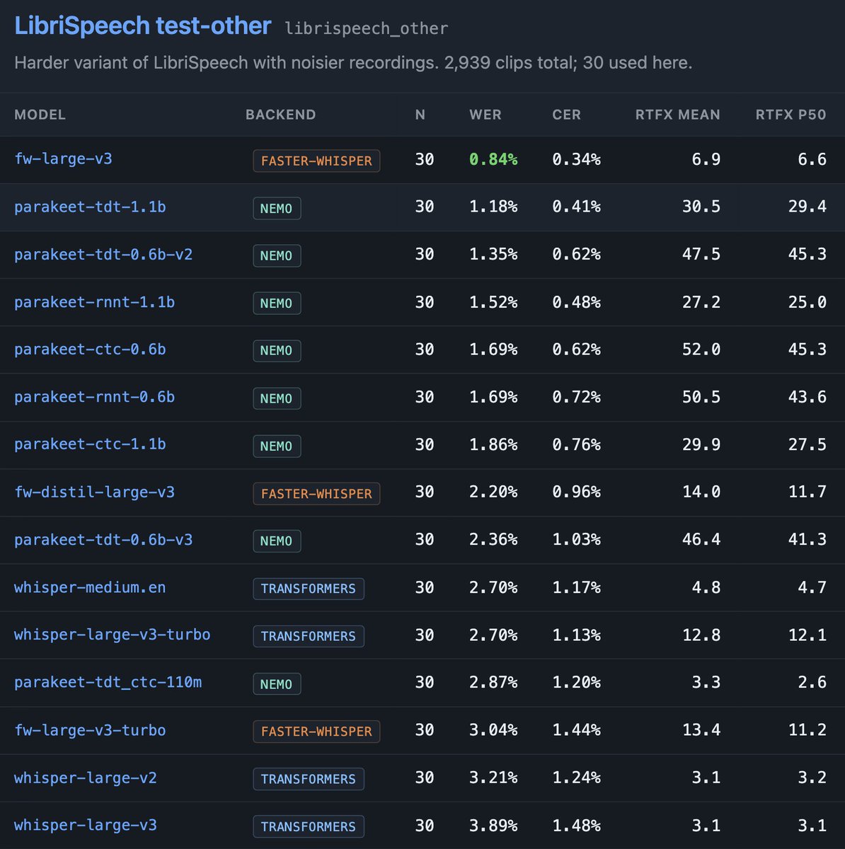The height and width of the screenshot is (849, 845).
Task: Select the 47.5 RTFX mean value
Action: click(x=701, y=254)
